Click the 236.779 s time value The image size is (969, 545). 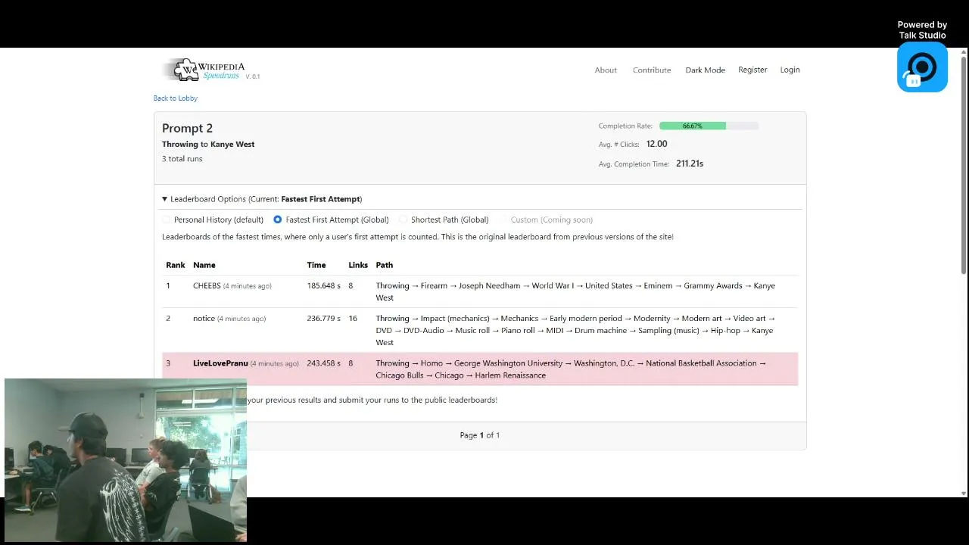tap(323, 318)
